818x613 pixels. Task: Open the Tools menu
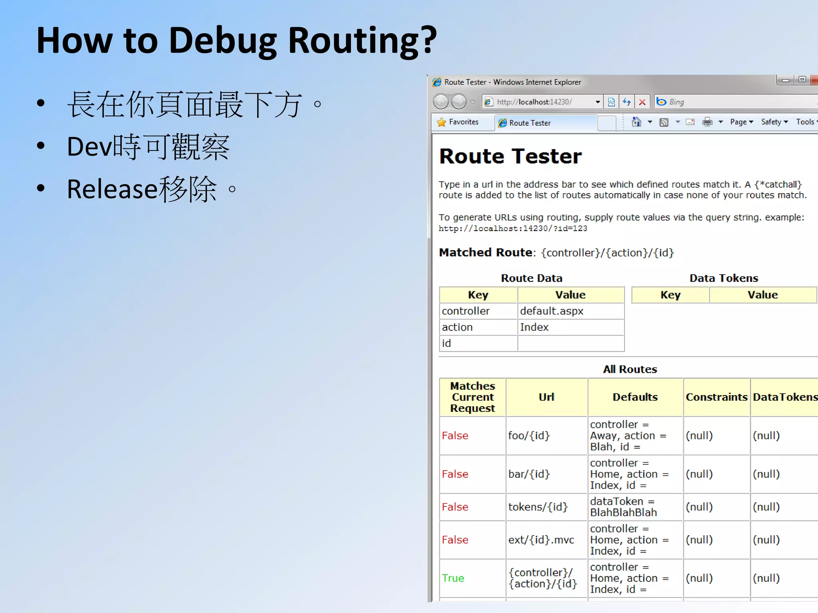pyautogui.click(x=806, y=122)
